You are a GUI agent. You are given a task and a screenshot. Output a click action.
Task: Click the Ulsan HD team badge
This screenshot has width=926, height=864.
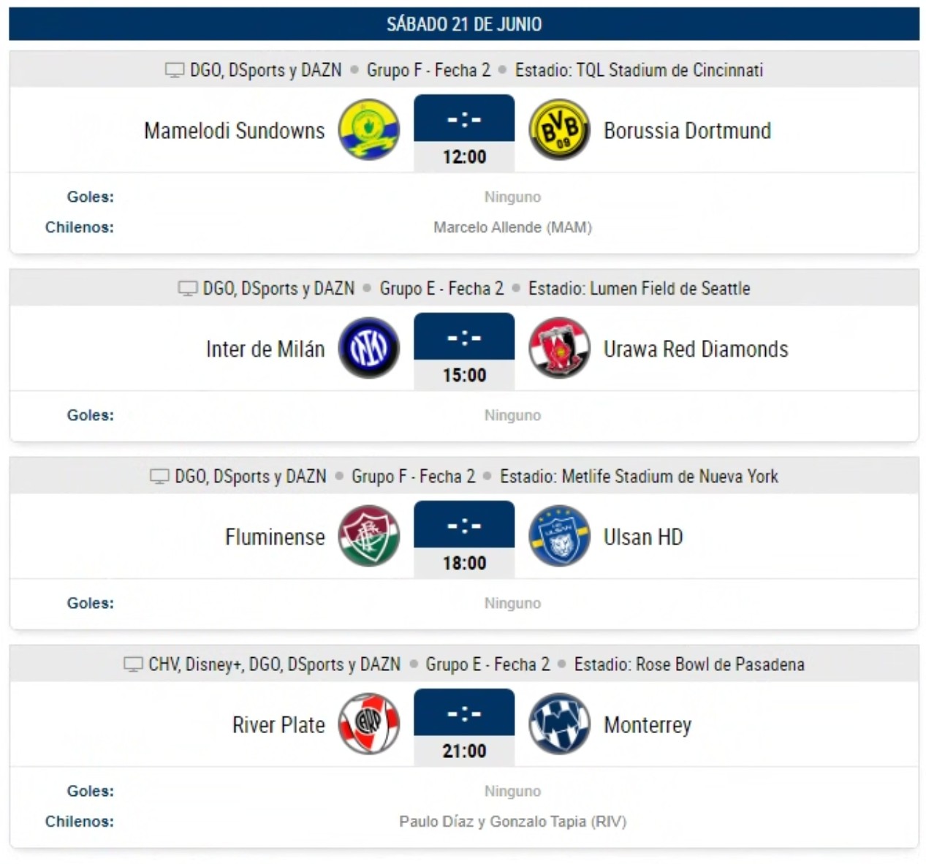[x=559, y=537]
